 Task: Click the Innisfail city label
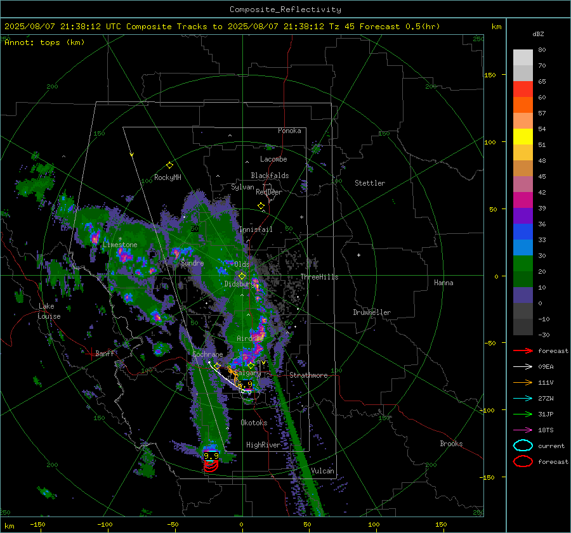click(x=256, y=229)
